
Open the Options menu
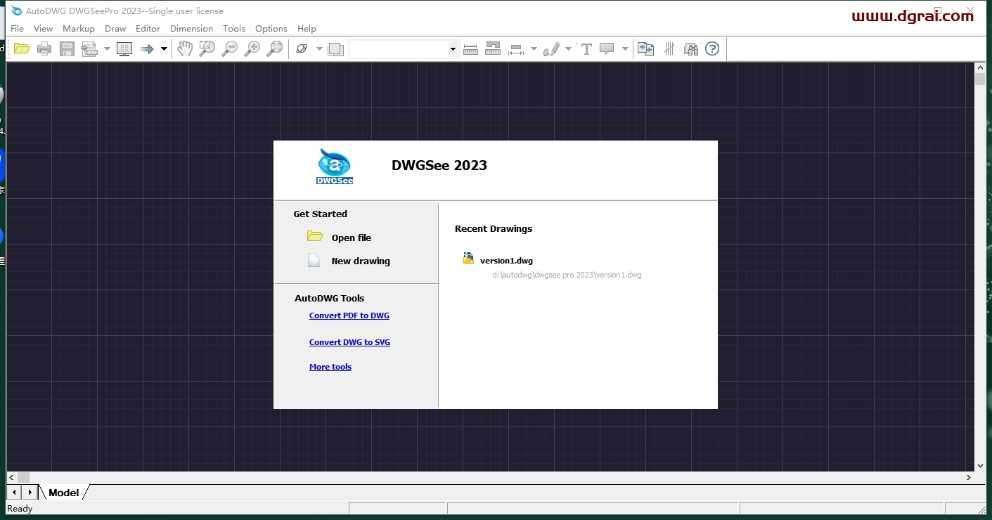click(271, 29)
